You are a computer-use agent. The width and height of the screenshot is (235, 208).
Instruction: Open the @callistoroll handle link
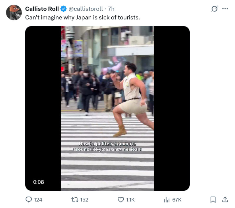coord(86,9)
